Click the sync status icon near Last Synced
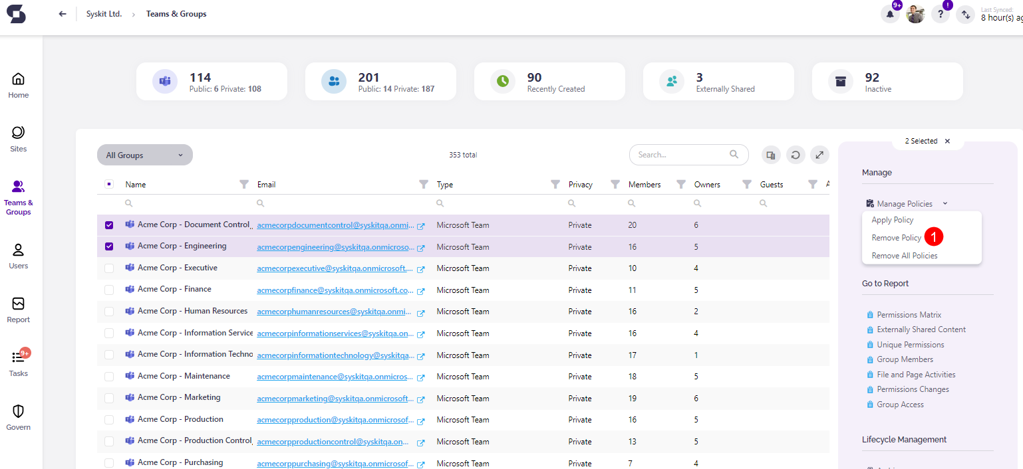1023x469 pixels. click(x=965, y=14)
